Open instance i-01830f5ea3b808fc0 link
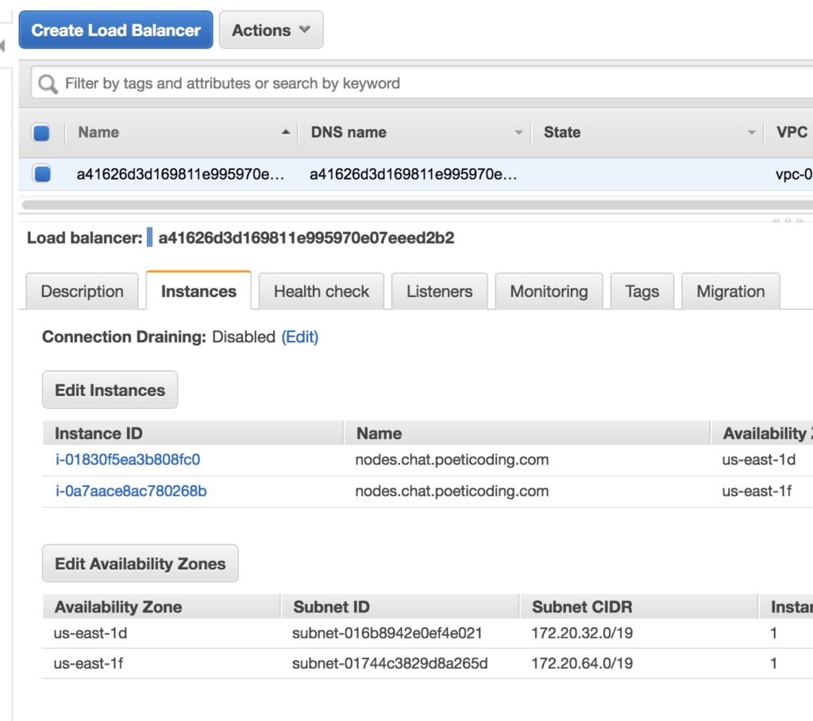The height and width of the screenshot is (721, 813). 128,460
